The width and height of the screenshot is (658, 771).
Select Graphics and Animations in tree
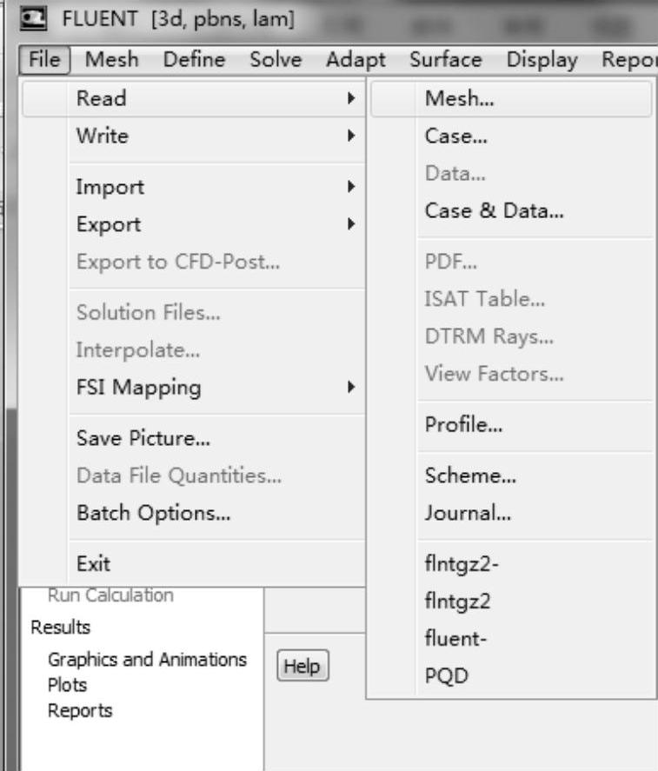pyautogui.click(x=147, y=660)
